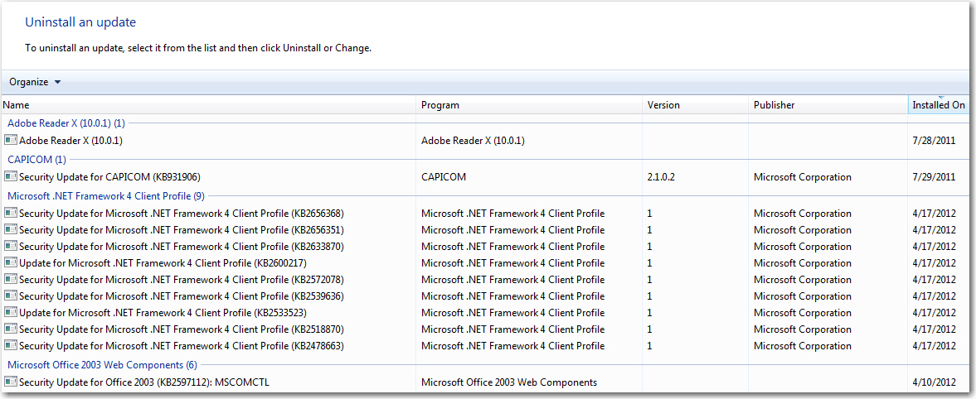Click the 7/29/2011 installed date
Image resolution: width=976 pixels, height=399 pixels.
(x=934, y=177)
